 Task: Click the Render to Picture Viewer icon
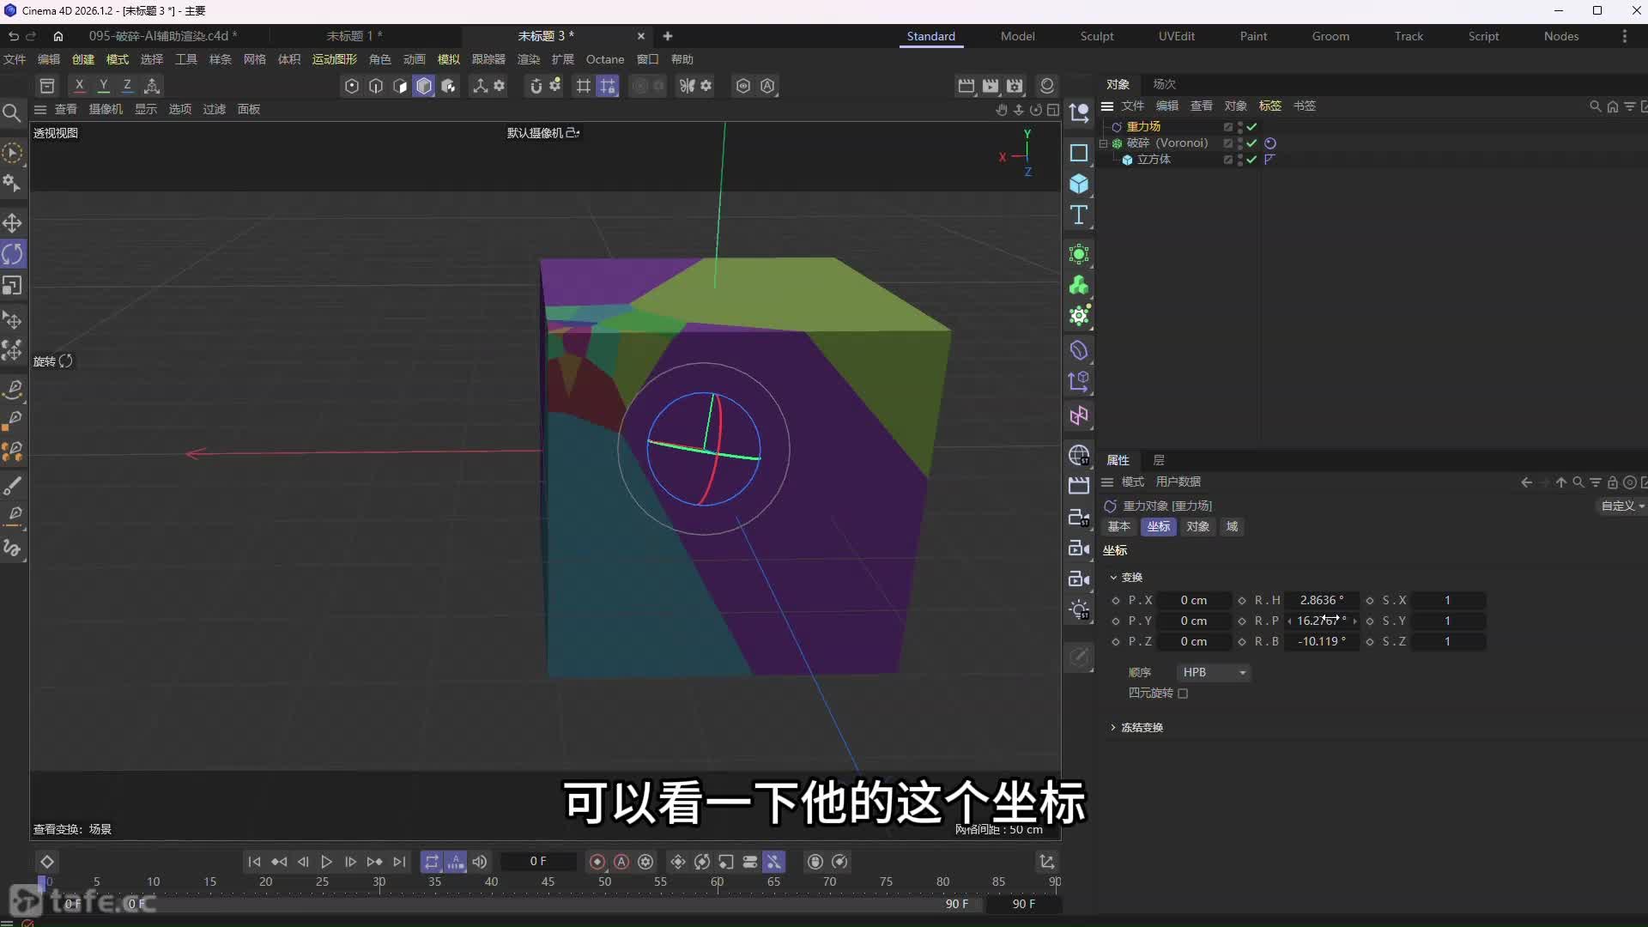coord(990,85)
